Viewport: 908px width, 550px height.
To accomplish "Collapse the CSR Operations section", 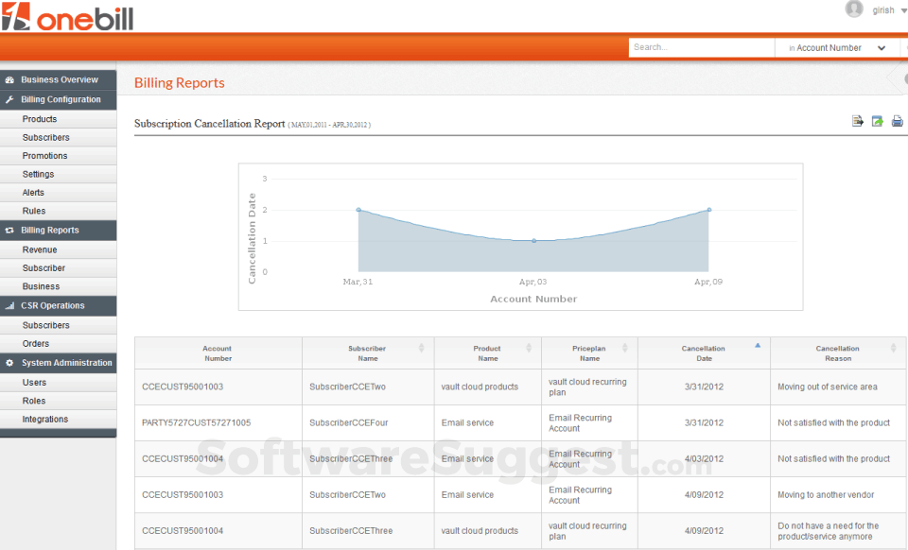I will (59, 306).
